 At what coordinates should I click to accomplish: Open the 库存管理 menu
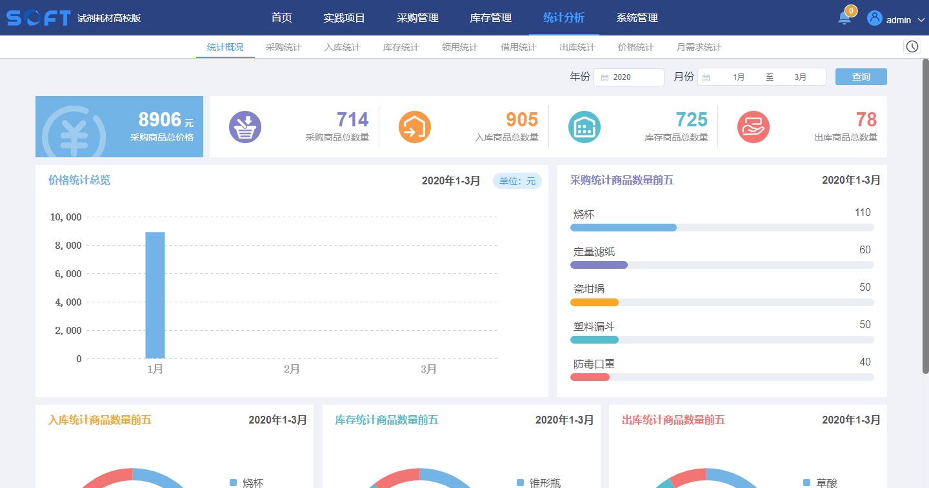[x=491, y=17]
